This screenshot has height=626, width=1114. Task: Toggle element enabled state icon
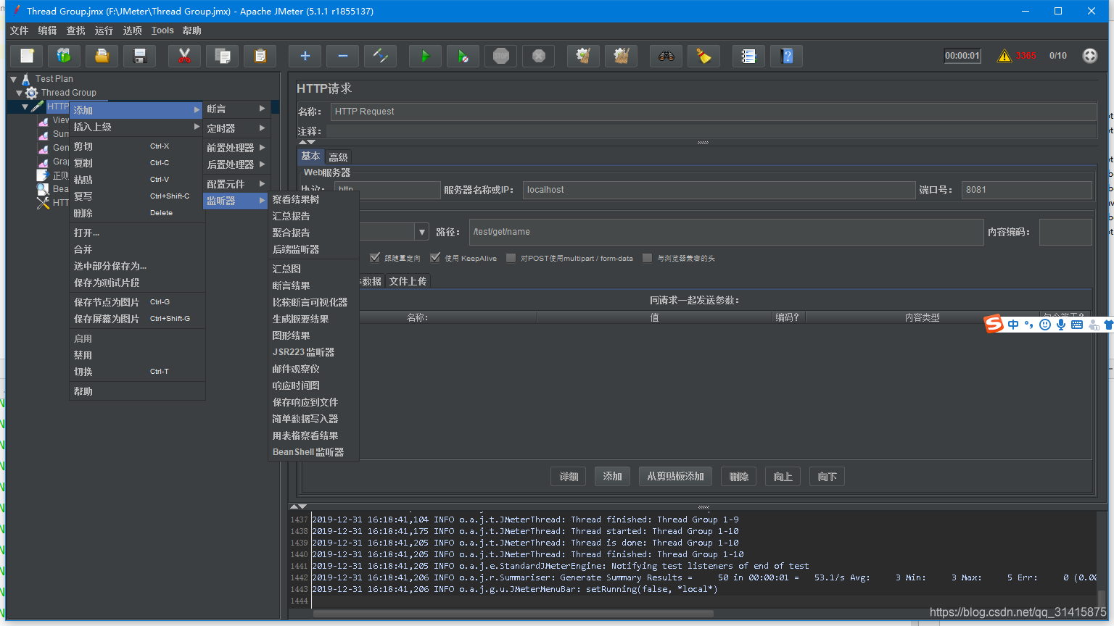[381, 56]
